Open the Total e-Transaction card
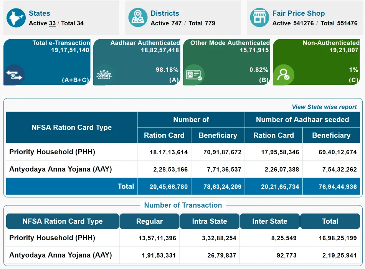The height and width of the screenshot is (269, 365). coord(47,62)
